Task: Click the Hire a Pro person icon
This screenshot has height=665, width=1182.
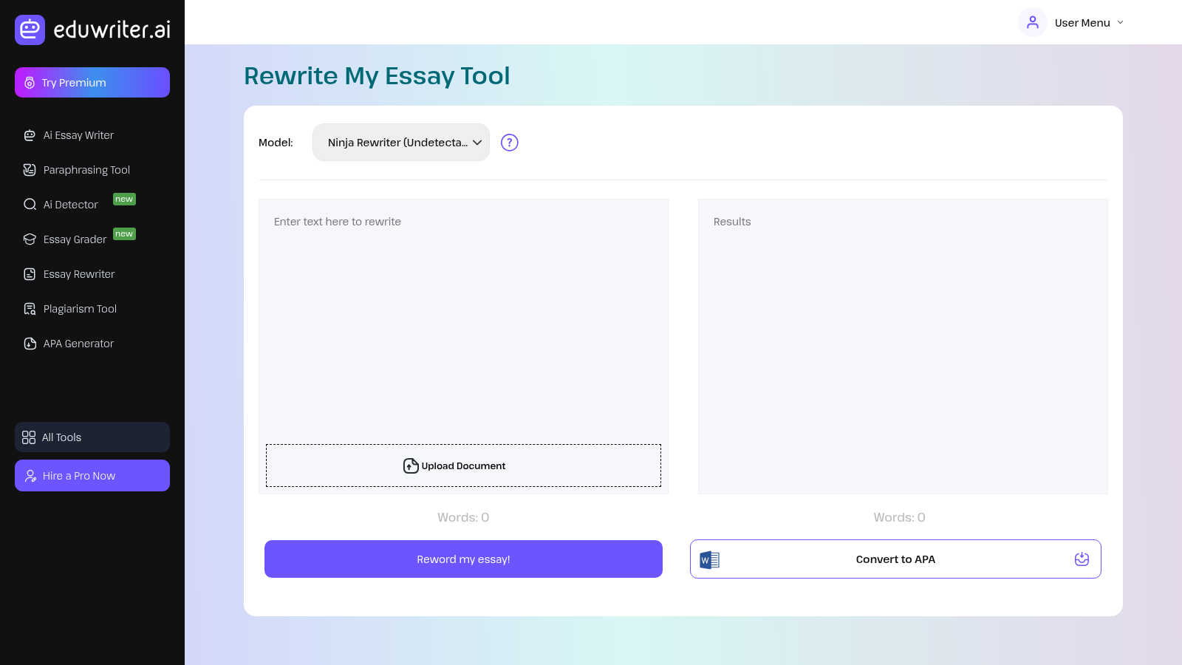Action: (x=30, y=476)
